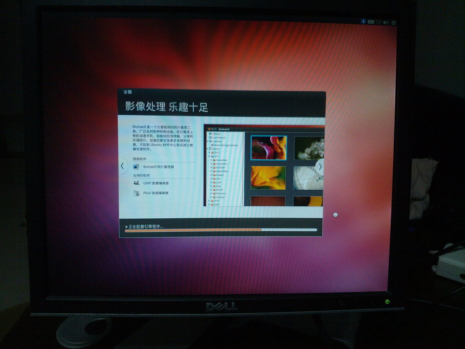This screenshot has width=465, height=349.
Task: Go back to the previous slide
Action: pyautogui.click(x=122, y=166)
